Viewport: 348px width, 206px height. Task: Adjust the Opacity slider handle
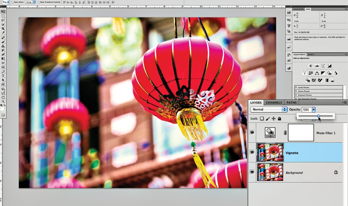click(319, 116)
